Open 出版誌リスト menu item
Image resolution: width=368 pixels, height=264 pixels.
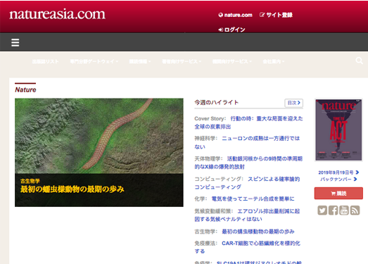point(46,61)
